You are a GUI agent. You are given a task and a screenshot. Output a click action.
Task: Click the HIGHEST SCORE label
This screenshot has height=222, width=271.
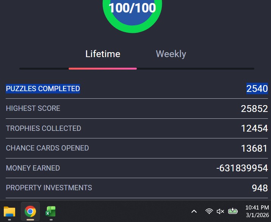(x=33, y=109)
